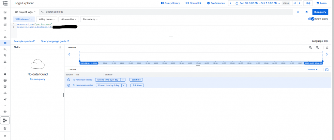Click the TIME column header
Image resolution: width=334 pixels, height=140 pixels.
[78, 75]
